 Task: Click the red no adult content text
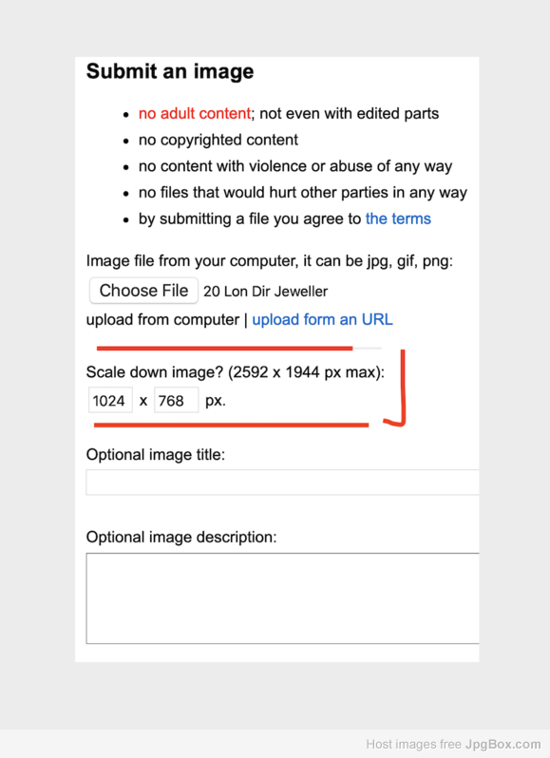(195, 114)
